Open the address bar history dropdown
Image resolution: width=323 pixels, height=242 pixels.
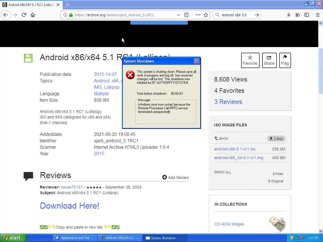[179, 15]
